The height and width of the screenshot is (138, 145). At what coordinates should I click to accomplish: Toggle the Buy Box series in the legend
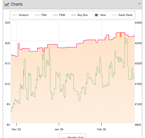pos(80,15)
